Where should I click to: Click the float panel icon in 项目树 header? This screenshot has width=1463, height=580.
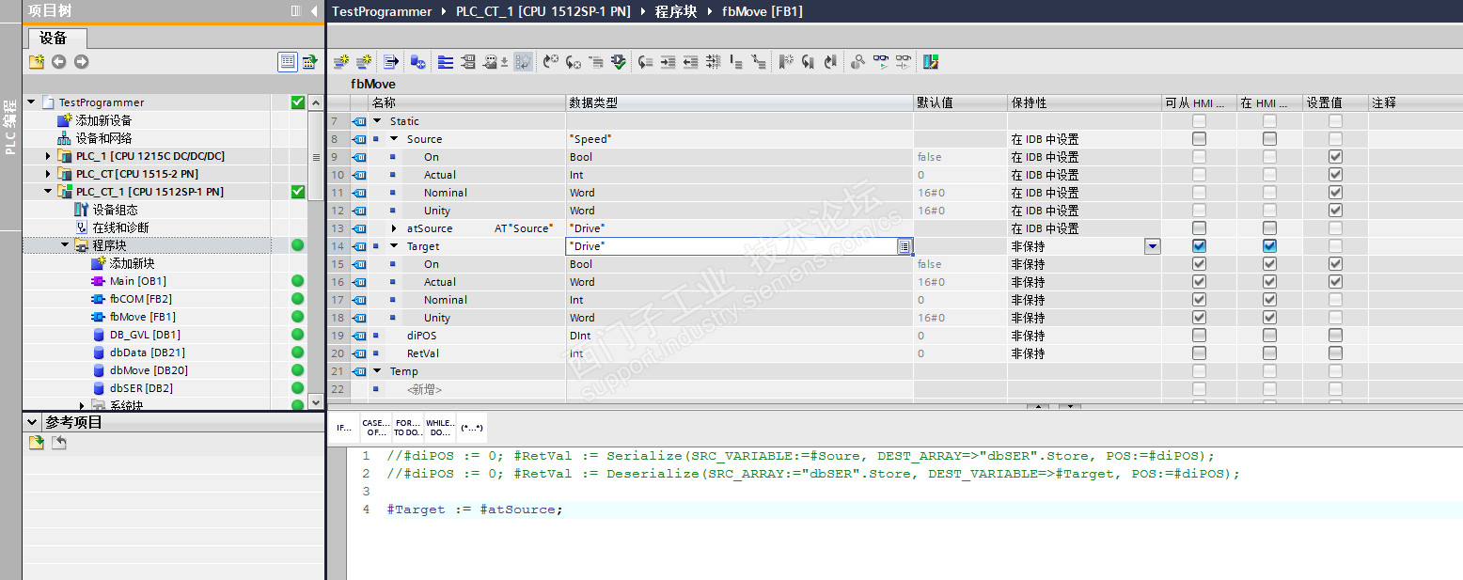click(295, 11)
